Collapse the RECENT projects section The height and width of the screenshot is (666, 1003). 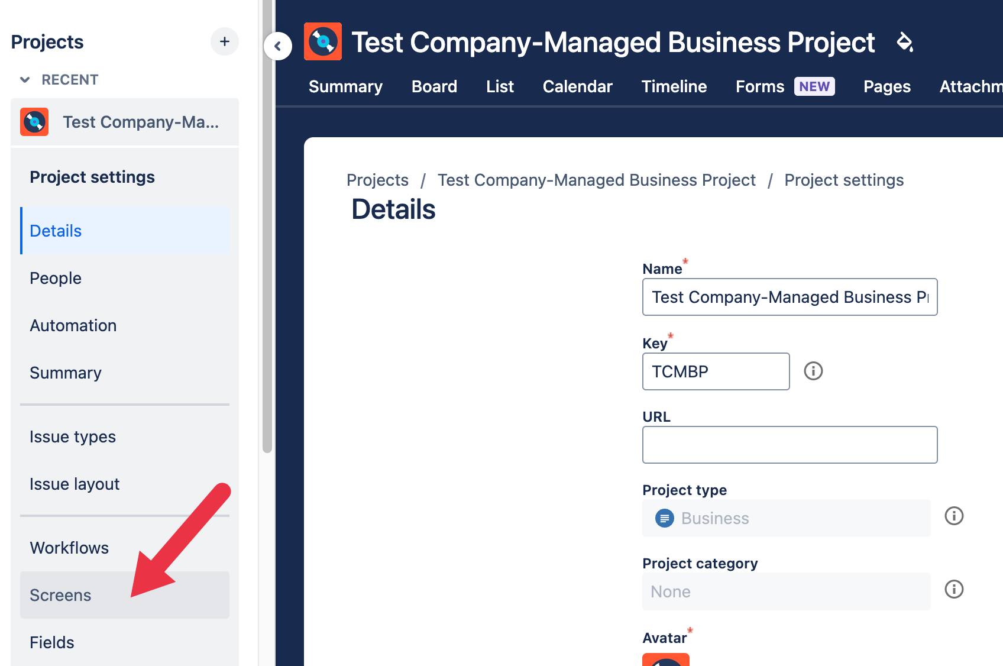(x=24, y=79)
